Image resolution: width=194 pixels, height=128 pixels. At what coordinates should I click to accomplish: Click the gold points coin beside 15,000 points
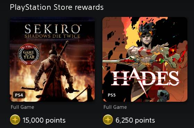(x=15, y=120)
